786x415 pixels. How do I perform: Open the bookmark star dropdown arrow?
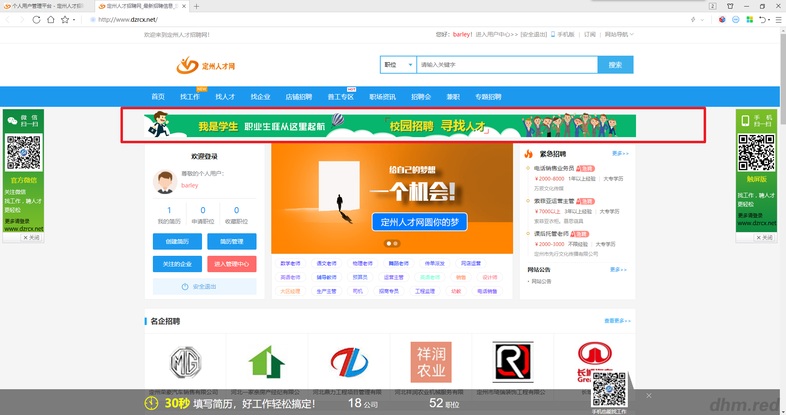pos(74,20)
